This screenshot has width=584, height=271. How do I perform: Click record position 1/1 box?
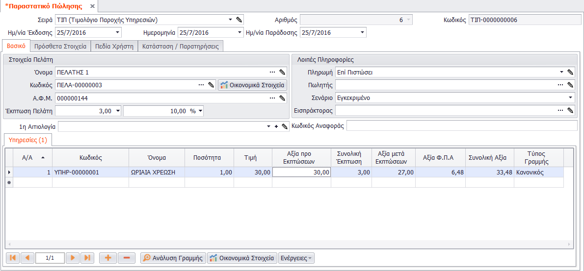[50, 258]
